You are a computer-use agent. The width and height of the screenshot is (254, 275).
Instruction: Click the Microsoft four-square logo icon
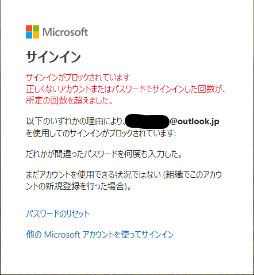pos(33,32)
